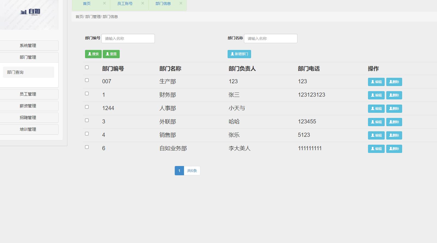Viewport: 437px width, 243px height.
Task: Expand the 系统管理 sidebar menu
Action: coord(28,46)
